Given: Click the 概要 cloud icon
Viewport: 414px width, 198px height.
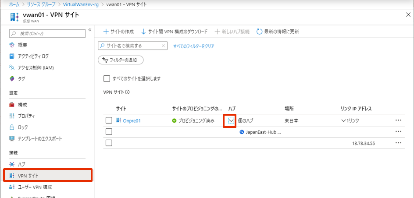Looking at the screenshot, I should pos(11,45).
